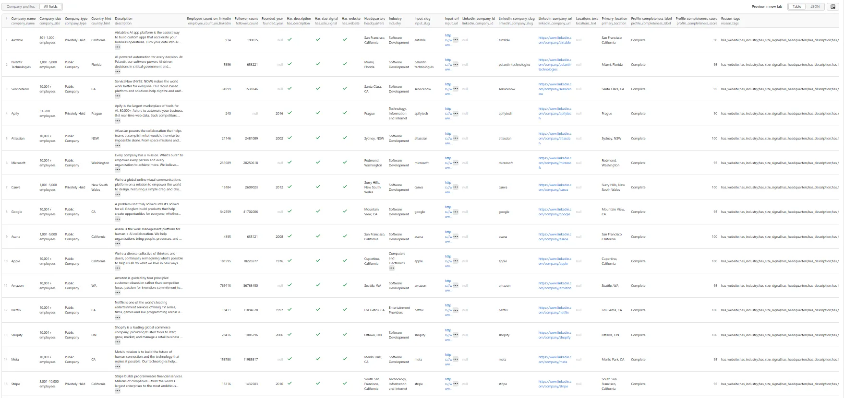The width and height of the screenshot is (844, 398).
Task: Click Has_description checkmark in Apify row
Action: click(289, 113)
